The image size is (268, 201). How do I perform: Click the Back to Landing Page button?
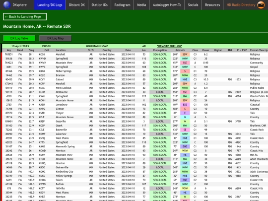coord(25,16)
